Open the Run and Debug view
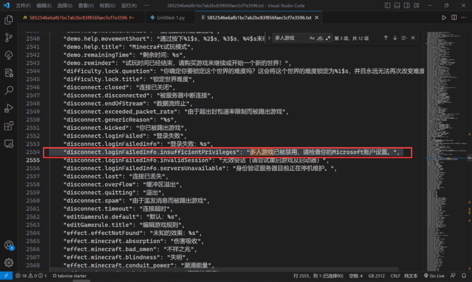Image resolution: width=472 pixels, height=282 pixels. (x=9, y=108)
